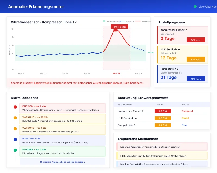Click the 87% Konf. confidence indicator
This screenshot has height=173, width=217.
coord(196,59)
